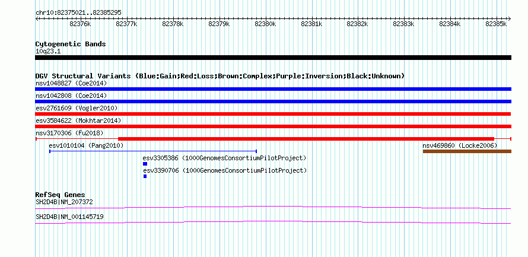The width and height of the screenshot is (528, 257).
Task: Click the blue nsv1042808 gain bar
Action: 273,101
